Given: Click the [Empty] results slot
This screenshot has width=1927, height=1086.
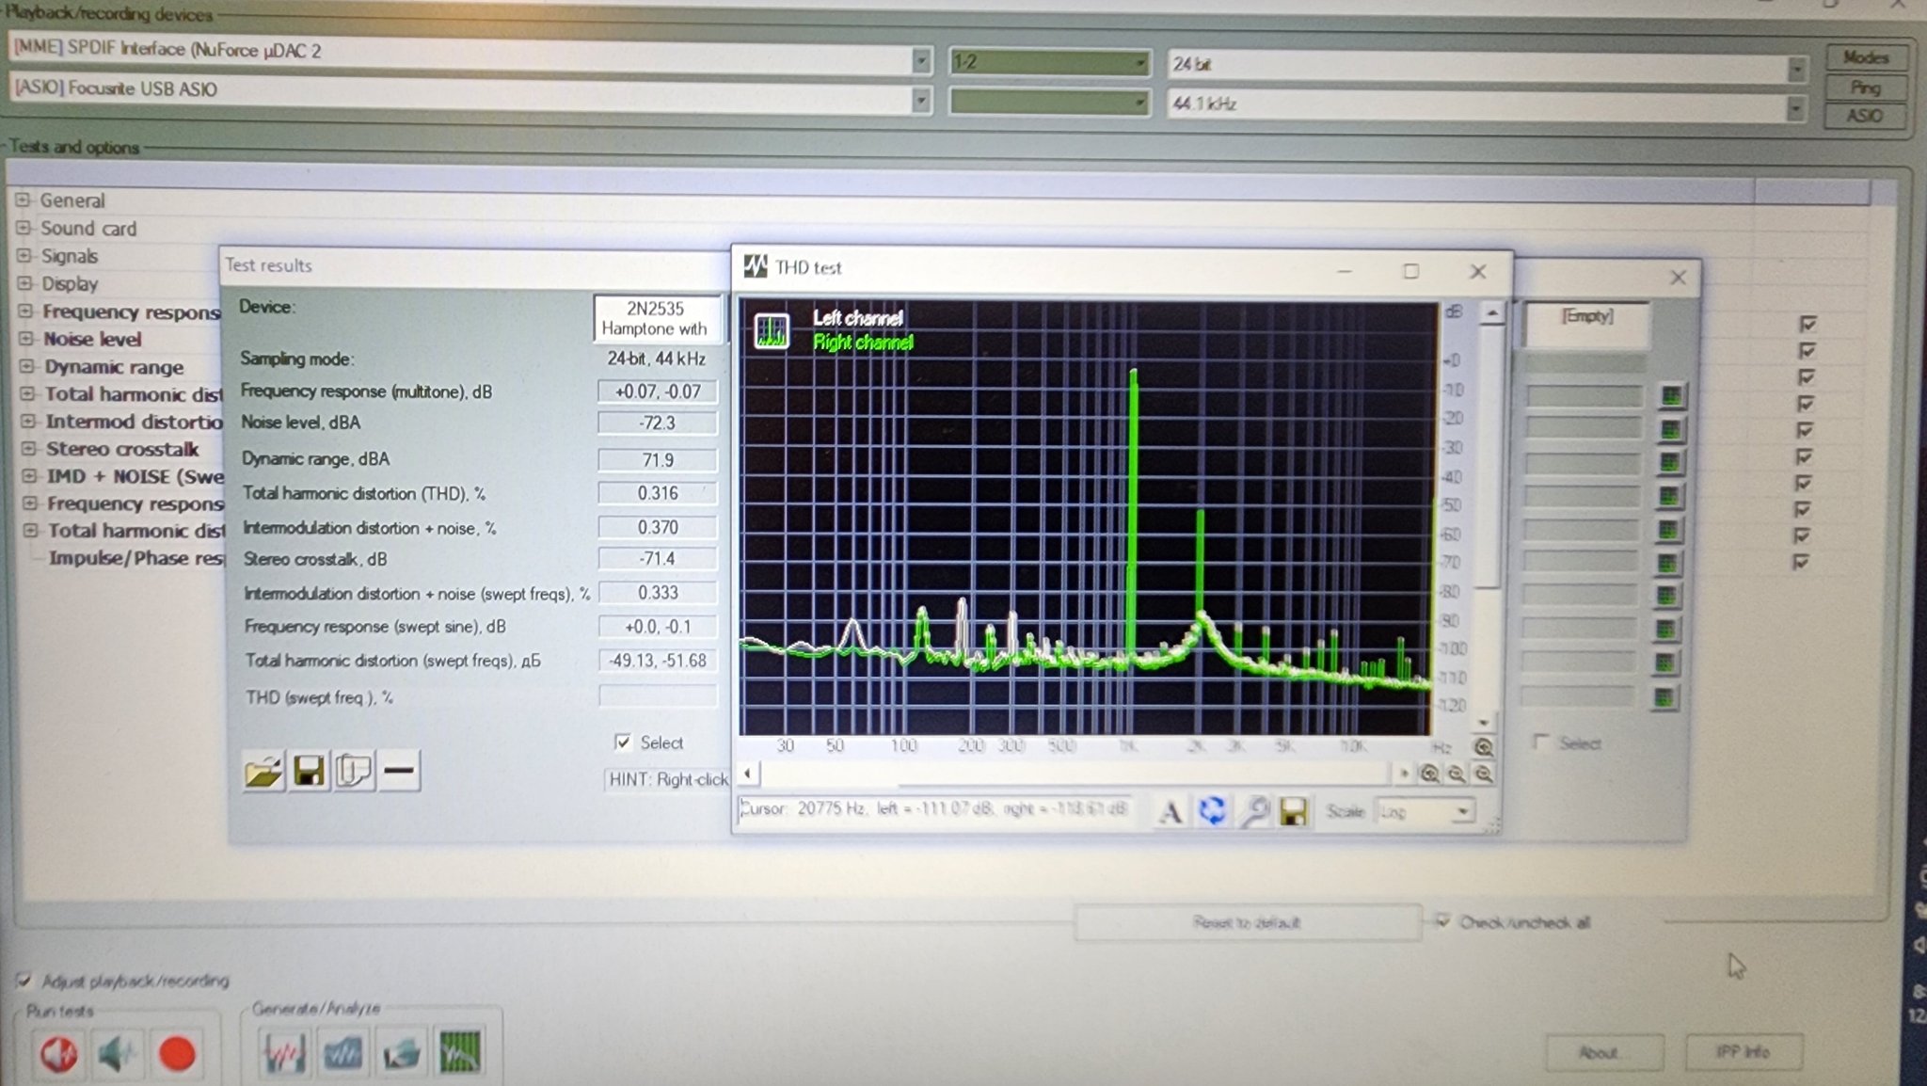Looking at the screenshot, I should [x=1586, y=325].
